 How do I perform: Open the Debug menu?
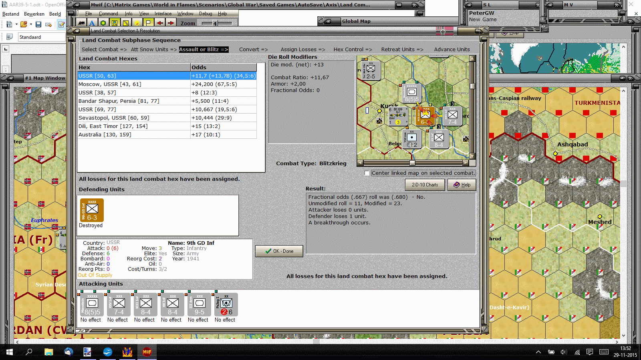(206, 14)
